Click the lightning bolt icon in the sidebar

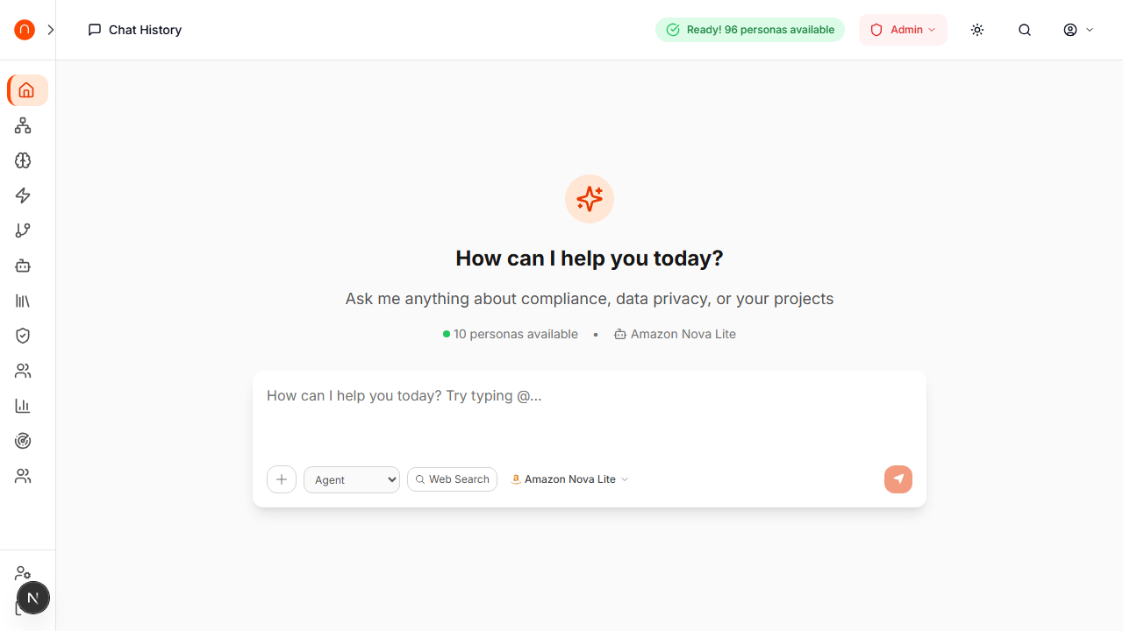coord(23,195)
